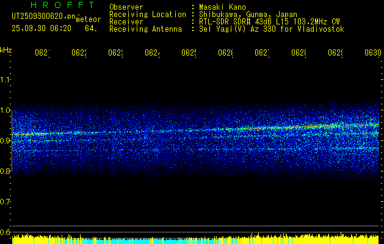Click the Receiving Antenna label

pos(145,29)
